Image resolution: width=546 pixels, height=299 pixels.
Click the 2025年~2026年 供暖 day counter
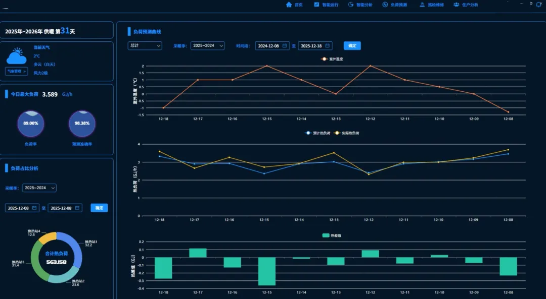[x=40, y=31]
